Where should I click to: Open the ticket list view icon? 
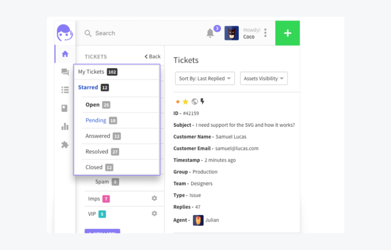point(65,90)
